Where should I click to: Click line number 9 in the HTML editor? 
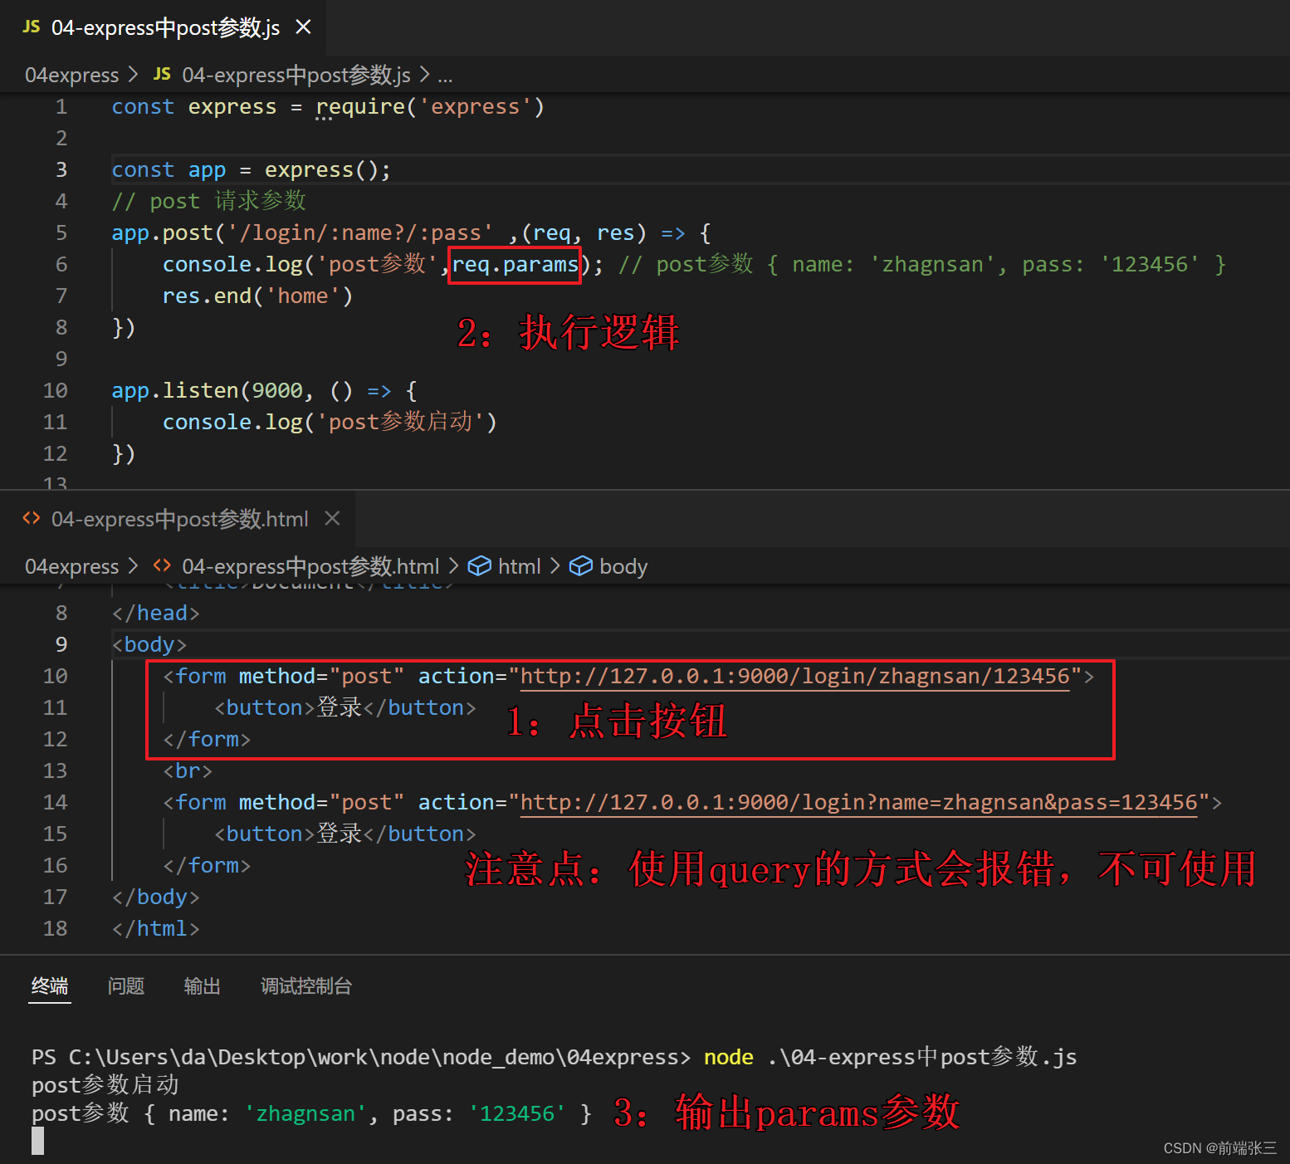pos(61,645)
